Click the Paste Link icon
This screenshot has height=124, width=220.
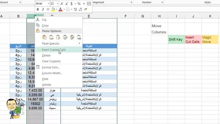[x=79, y=37]
